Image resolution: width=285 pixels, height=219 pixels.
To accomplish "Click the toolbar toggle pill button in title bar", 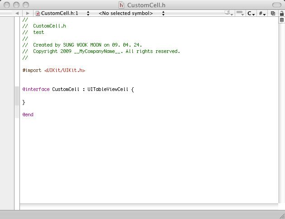I will [x=277, y=5].
